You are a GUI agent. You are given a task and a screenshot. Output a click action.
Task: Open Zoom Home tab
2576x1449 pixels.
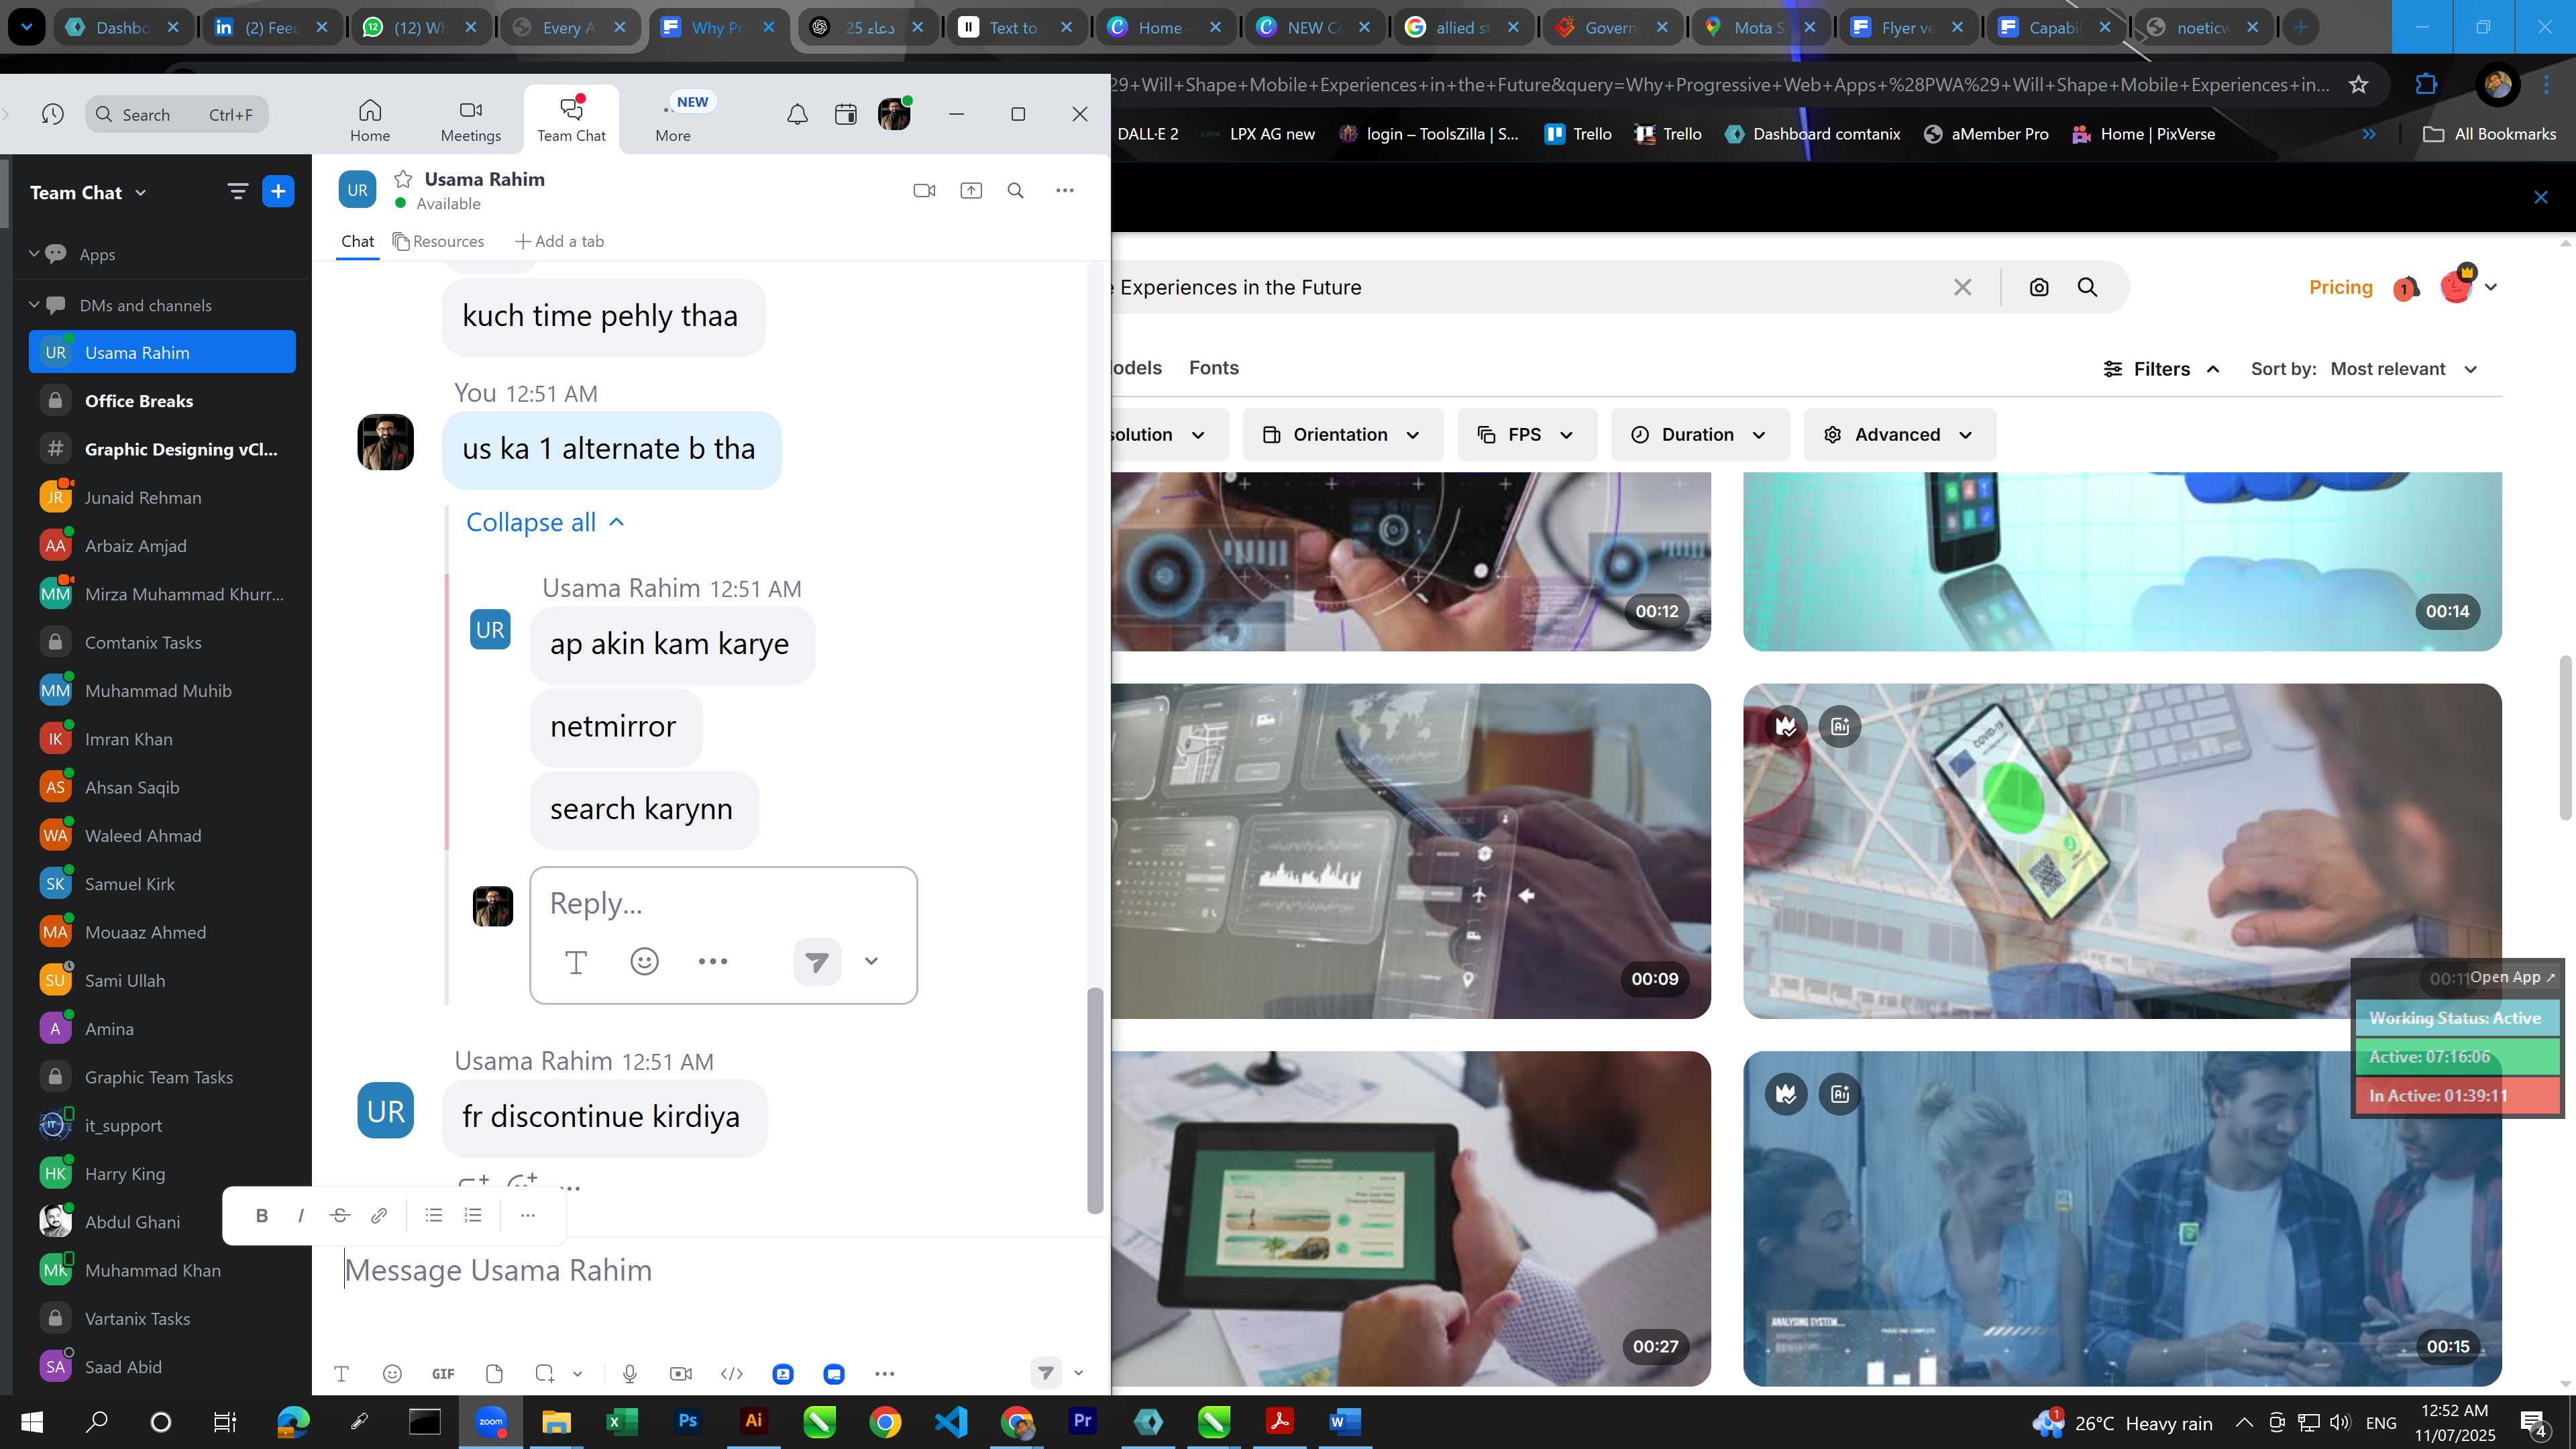coord(370,120)
